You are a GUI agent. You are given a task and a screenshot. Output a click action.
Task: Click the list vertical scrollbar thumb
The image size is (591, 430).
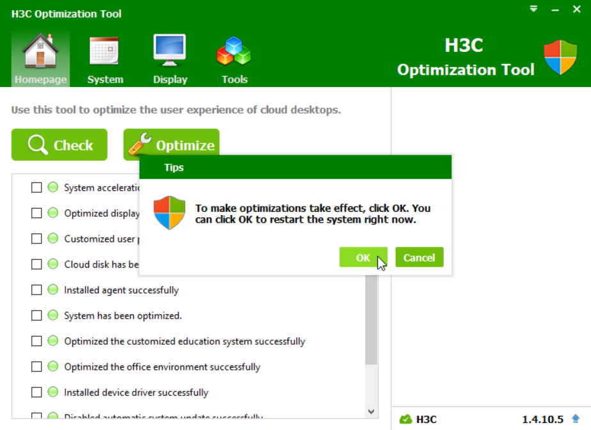pos(371,319)
